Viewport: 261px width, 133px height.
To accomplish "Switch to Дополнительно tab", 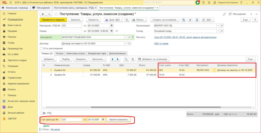I will 118,54.
